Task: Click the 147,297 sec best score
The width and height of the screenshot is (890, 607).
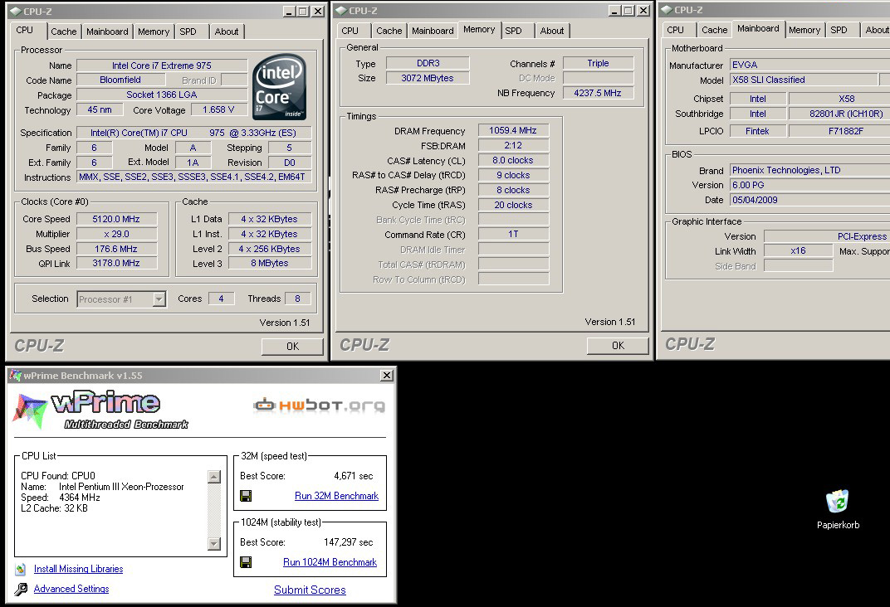Action: 349,542
